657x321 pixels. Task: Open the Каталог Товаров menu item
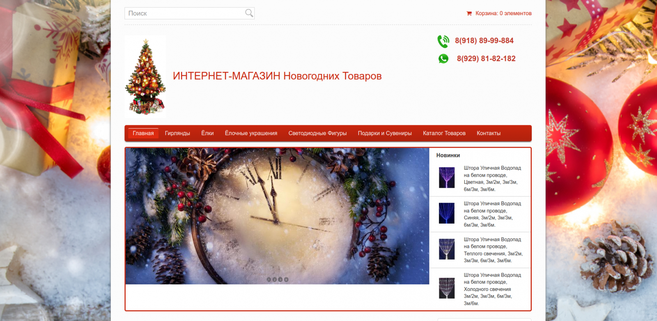pos(444,133)
